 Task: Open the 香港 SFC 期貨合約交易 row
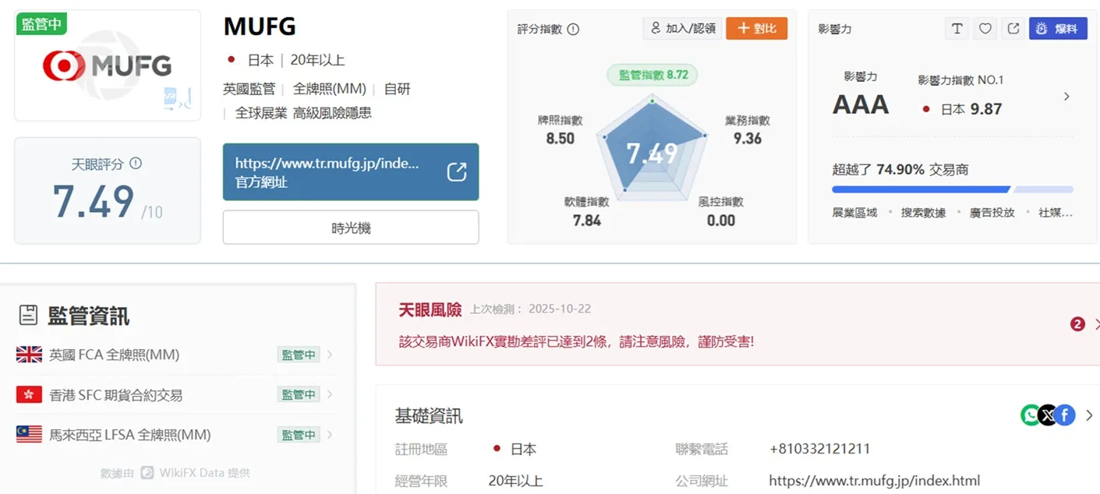176,395
